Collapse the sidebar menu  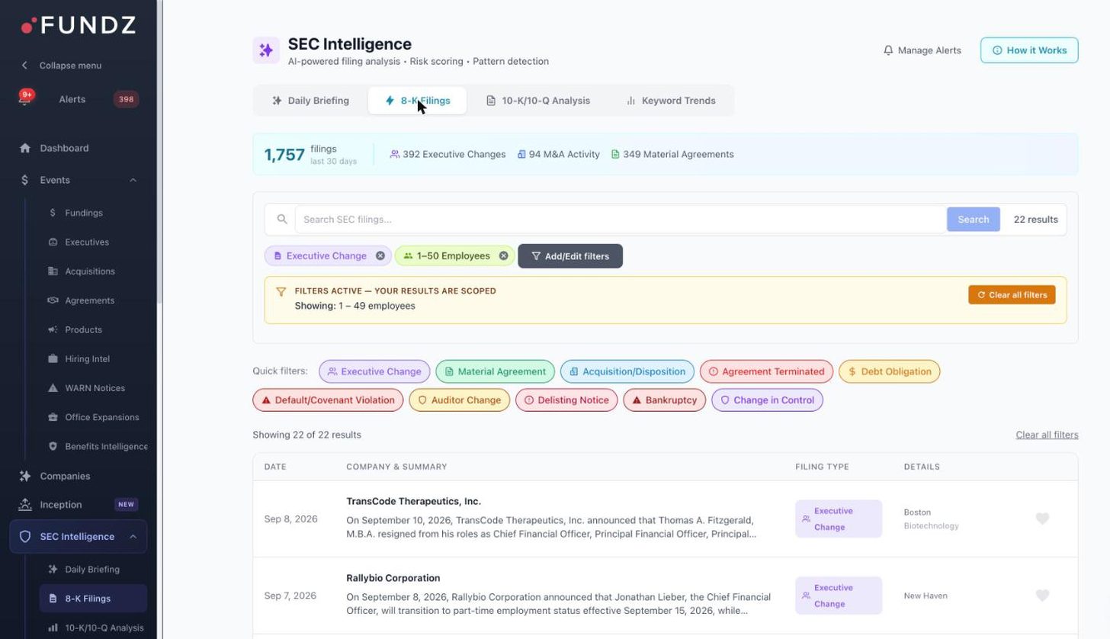[61, 66]
